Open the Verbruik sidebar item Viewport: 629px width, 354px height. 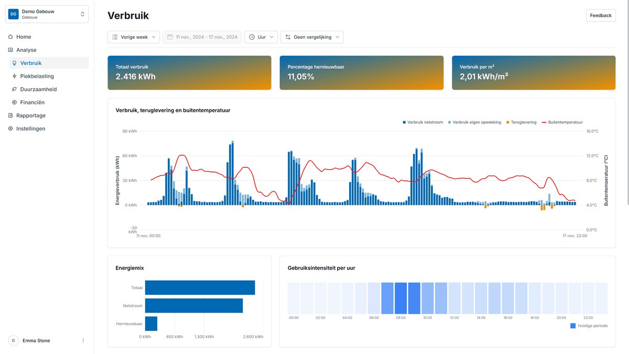point(49,63)
